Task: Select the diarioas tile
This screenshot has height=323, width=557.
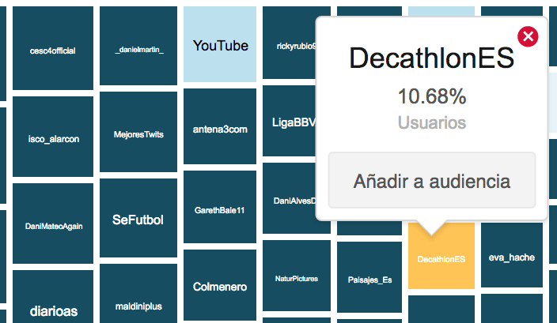Action: [x=53, y=296]
